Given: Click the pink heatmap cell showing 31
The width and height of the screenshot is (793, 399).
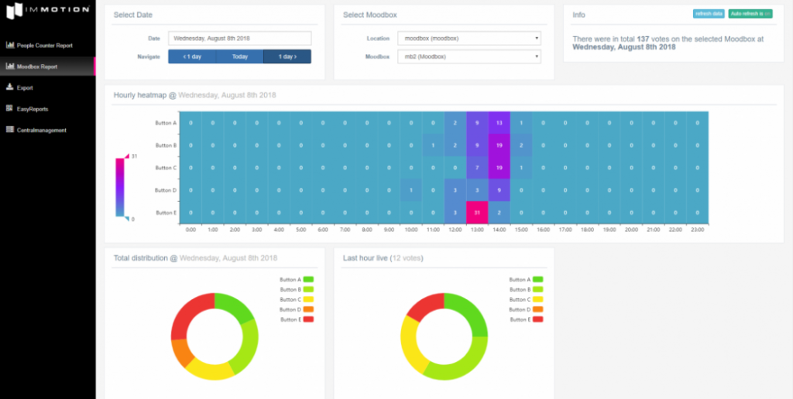Looking at the screenshot, I should pos(477,213).
